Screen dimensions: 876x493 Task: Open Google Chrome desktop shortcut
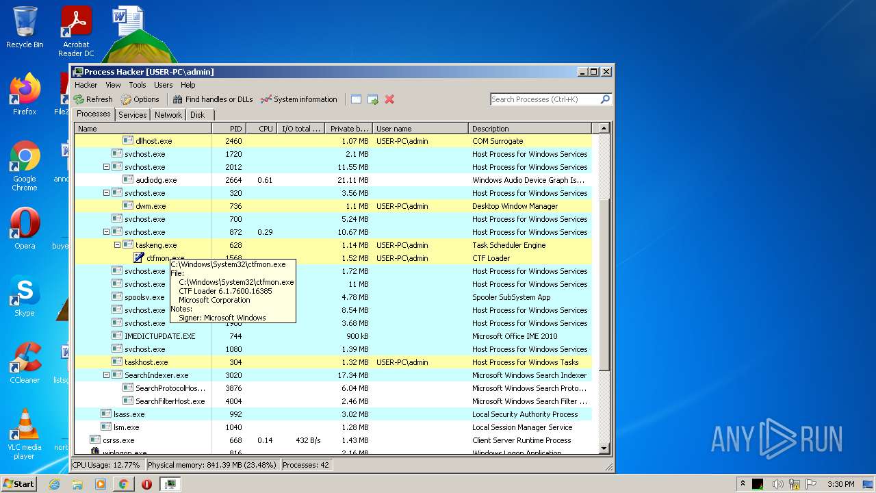pyautogui.click(x=25, y=166)
